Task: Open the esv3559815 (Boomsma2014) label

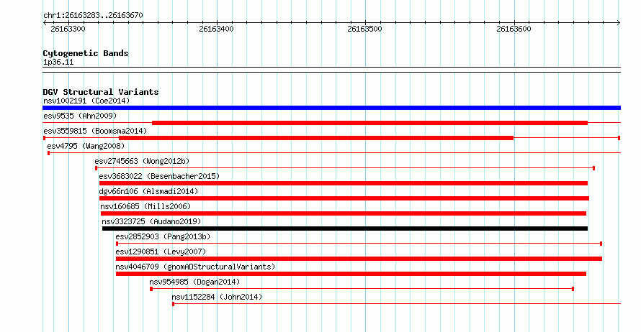Action: 95,131
